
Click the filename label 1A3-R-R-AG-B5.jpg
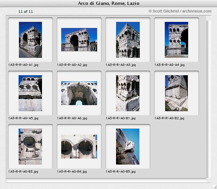(121, 172)
